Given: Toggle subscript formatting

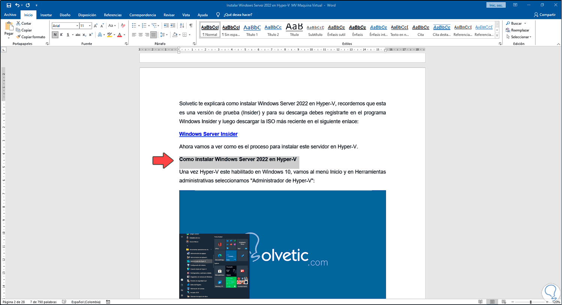Looking at the screenshot, I should 84,35.
